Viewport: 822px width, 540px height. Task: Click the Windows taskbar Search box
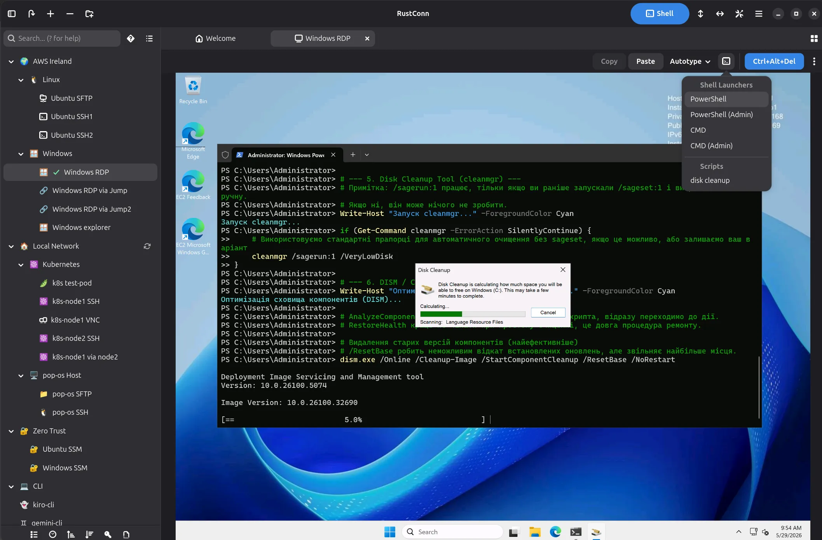pyautogui.click(x=452, y=532)
